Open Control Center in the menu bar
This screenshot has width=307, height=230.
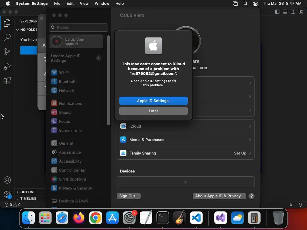click(255, 4)
